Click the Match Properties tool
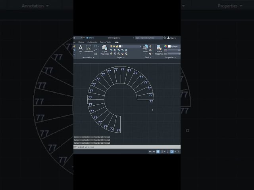254x190 pixels. (159, 50)
